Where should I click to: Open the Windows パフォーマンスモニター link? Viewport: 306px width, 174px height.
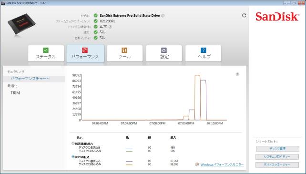tap(222, 164)
